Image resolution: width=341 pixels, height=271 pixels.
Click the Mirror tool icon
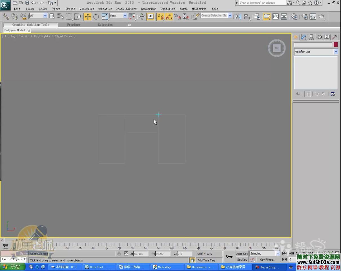(238, 17)
